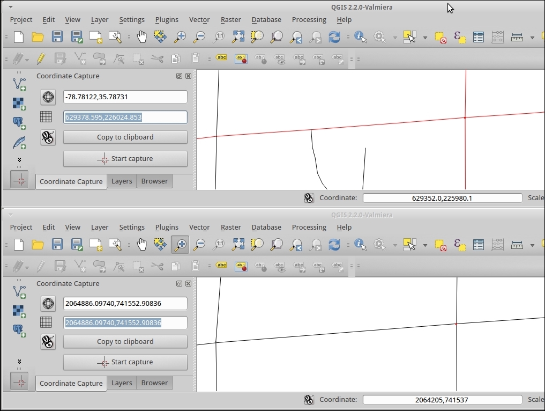Viewport: 545px width, 411px height.
Task: Select the Pan Map hand tool in top window
Action: [141, 37]
